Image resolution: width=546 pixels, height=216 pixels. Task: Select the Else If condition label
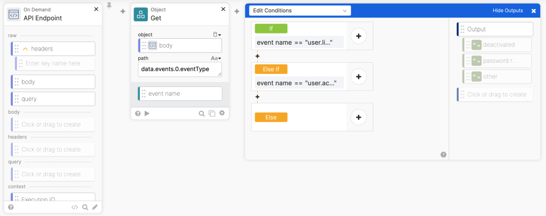point(271,69)
